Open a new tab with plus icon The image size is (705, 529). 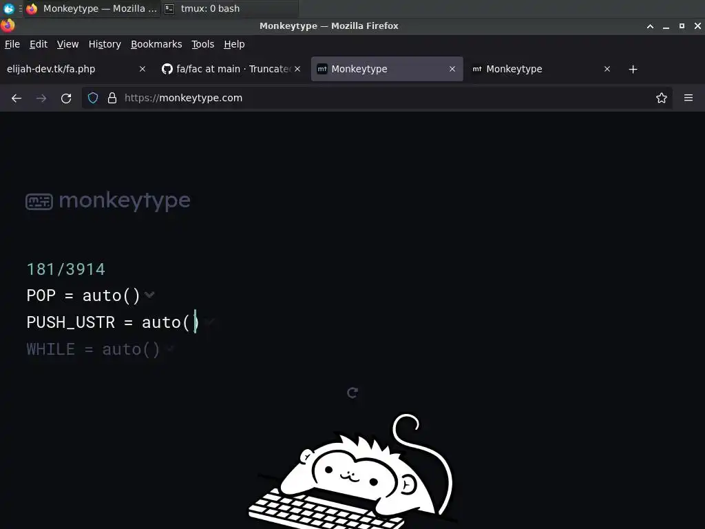[x=633, y=70]
